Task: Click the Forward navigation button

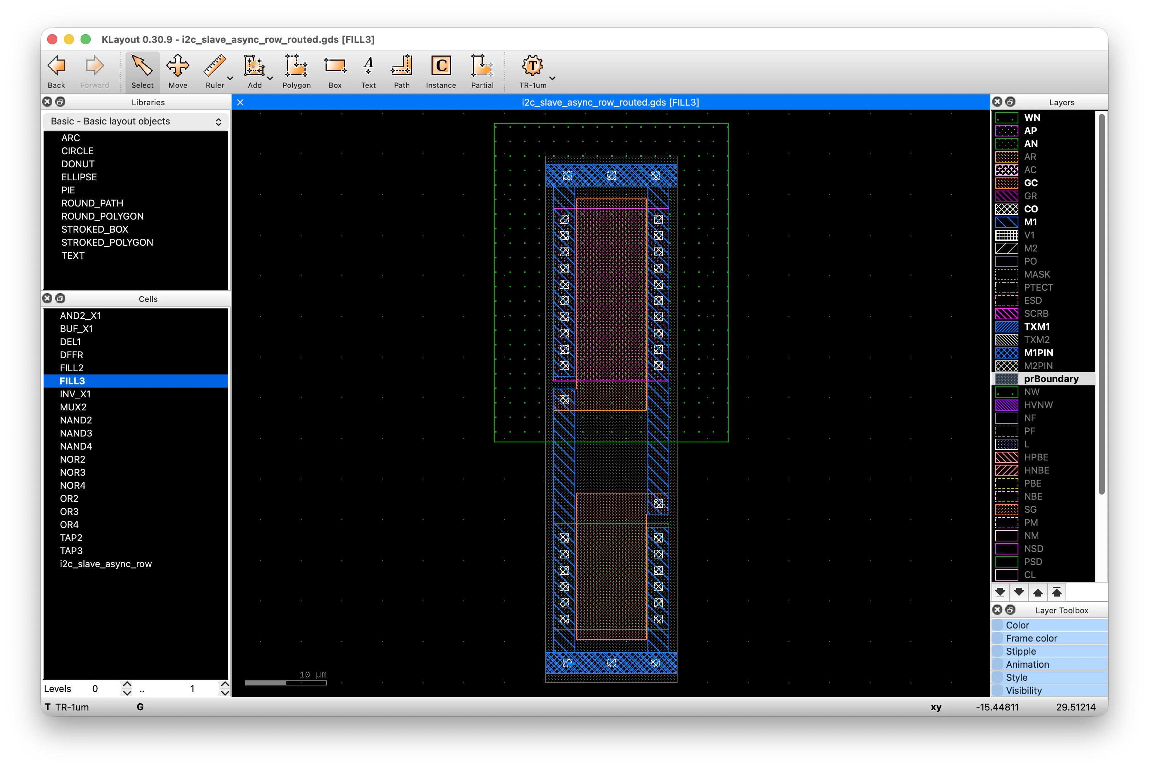Action: tap(95, 72)
